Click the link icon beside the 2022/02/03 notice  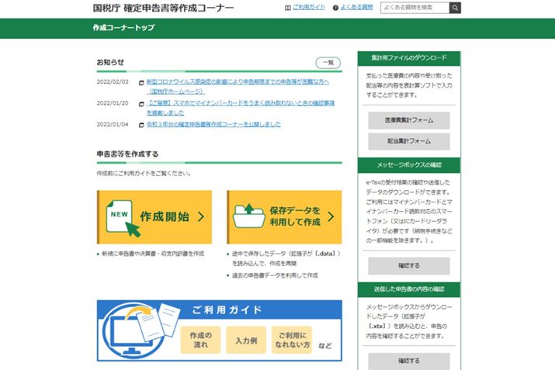click(141, 83)
